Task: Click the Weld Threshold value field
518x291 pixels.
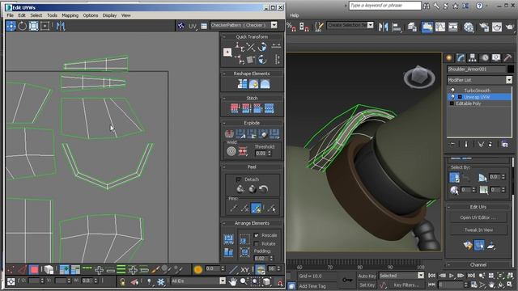Action: (x=261, y=154)
